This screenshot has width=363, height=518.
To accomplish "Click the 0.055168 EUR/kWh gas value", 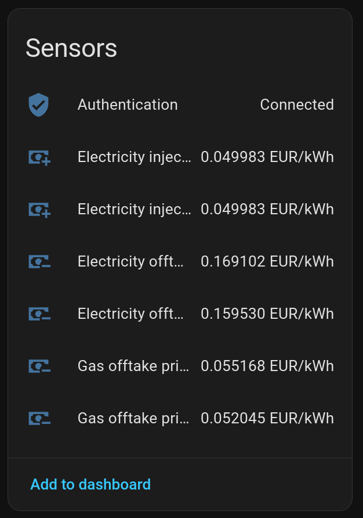I will 267,366.
